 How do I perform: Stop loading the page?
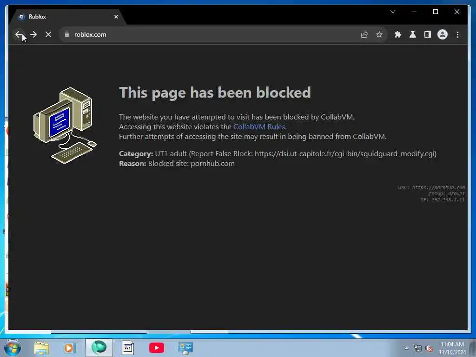coord(48,34)
